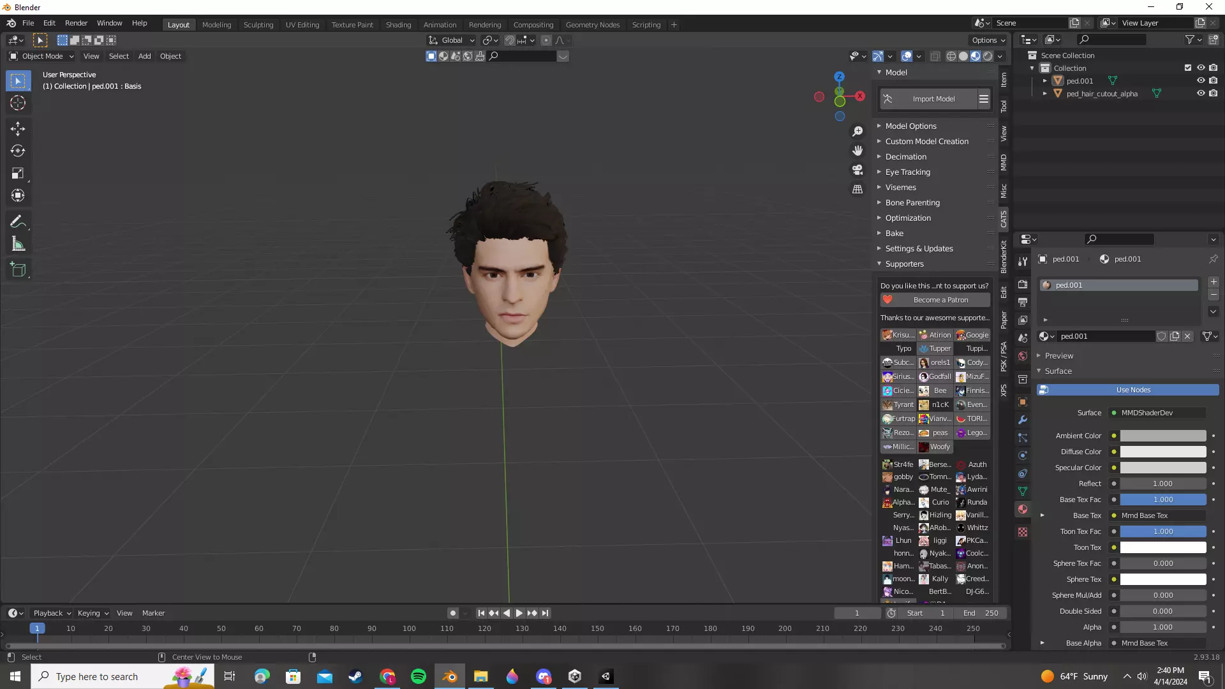The image size is (1225, 689).
Task: Click the Import Model button
Action: [933, 99]
